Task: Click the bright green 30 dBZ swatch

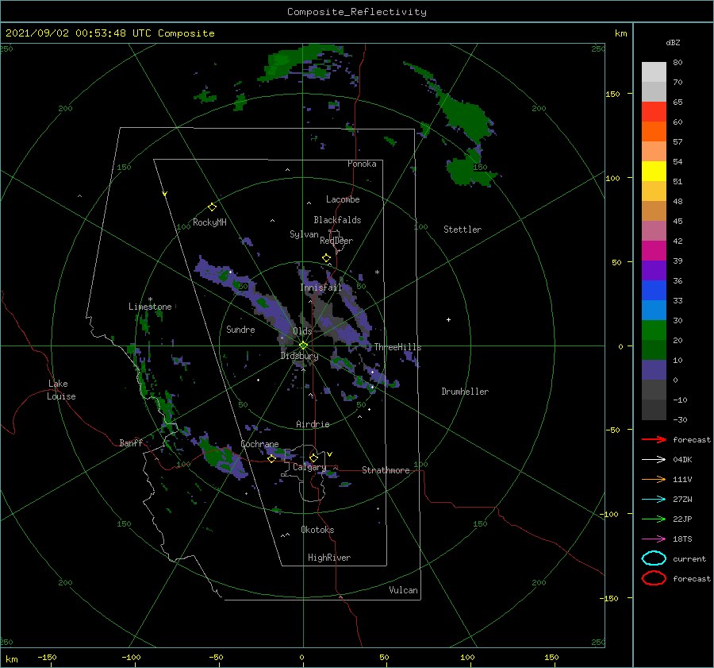Action: tap(654, 330)
